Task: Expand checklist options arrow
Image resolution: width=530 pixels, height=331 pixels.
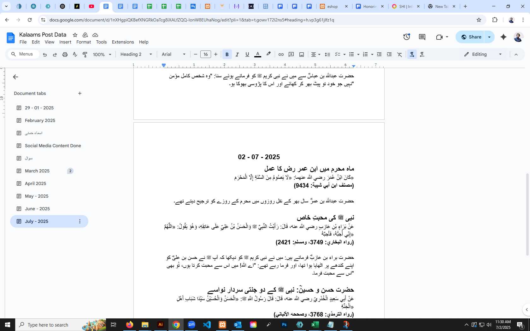Action: [x=344, y=55]
